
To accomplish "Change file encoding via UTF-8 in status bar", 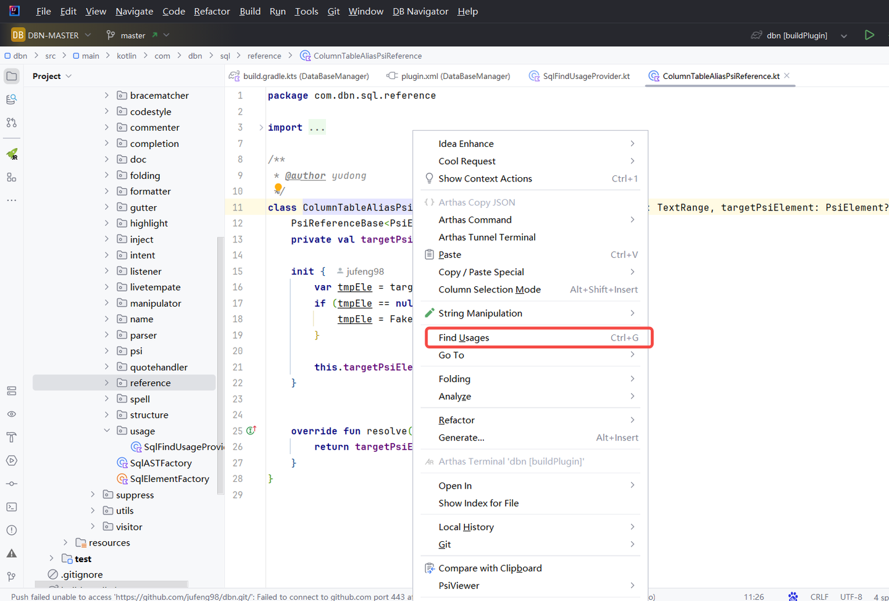I will tap(851, 596).
